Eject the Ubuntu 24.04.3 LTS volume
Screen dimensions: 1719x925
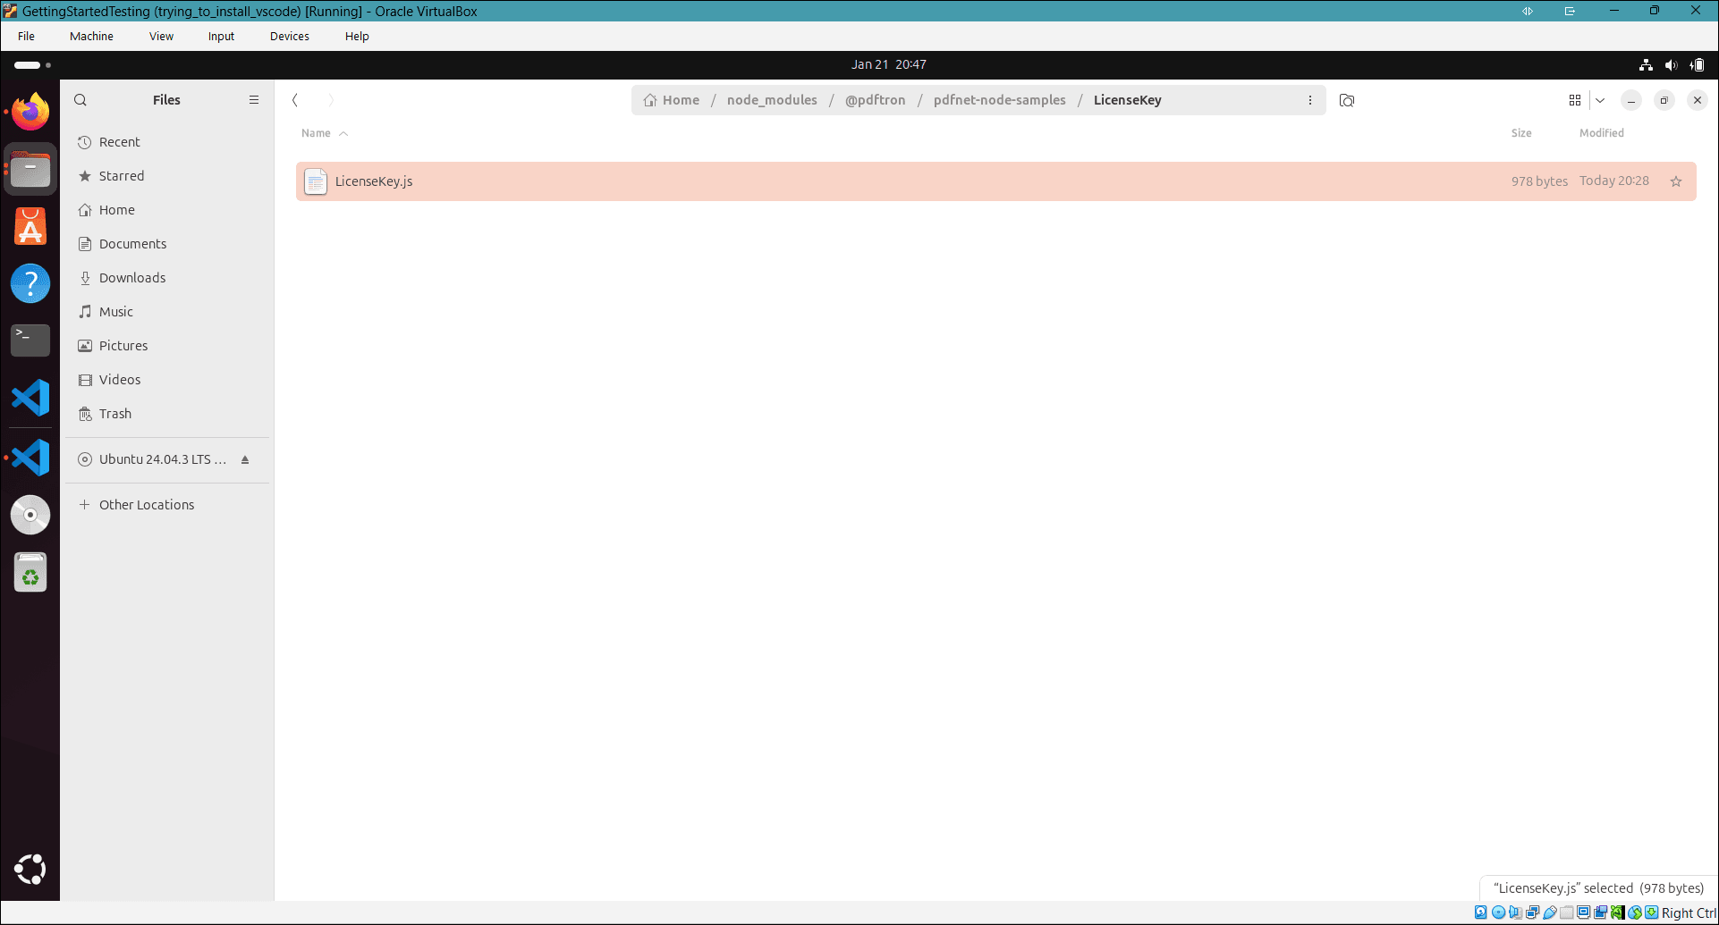click(x=245, y=459)
